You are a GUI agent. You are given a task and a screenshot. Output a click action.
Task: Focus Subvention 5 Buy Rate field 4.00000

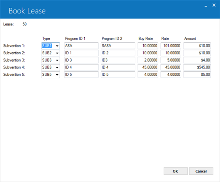point(148,75)
